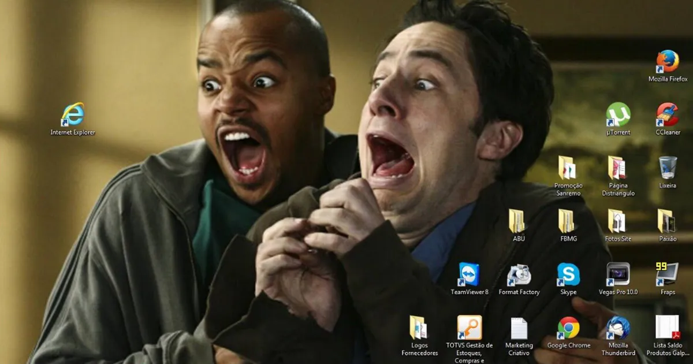
Task: Select the Paixão folder
Action: click(x=668, y=225)
